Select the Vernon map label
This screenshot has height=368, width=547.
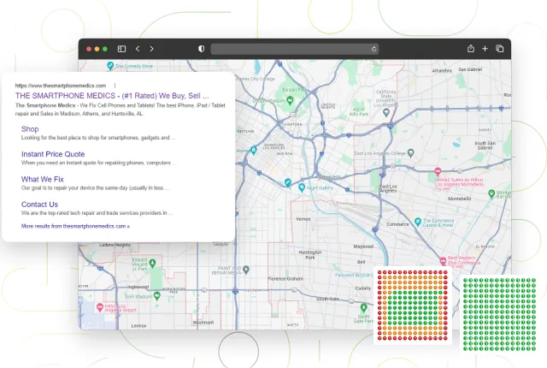pyautogui.click(x=303, y=219)
